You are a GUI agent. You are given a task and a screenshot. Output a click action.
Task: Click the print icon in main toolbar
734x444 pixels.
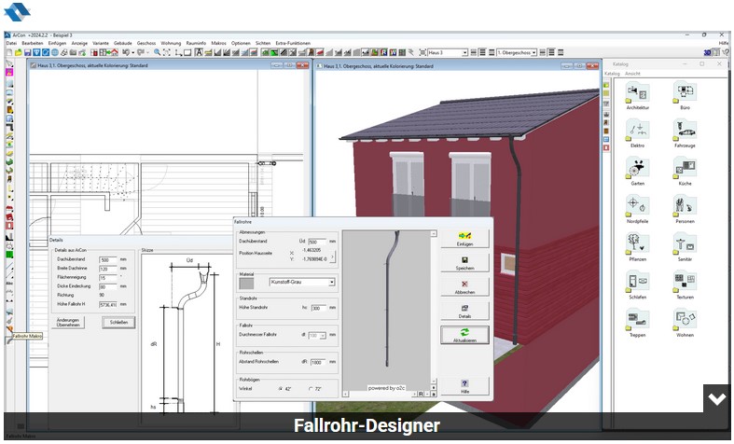[x=63, y=52]
